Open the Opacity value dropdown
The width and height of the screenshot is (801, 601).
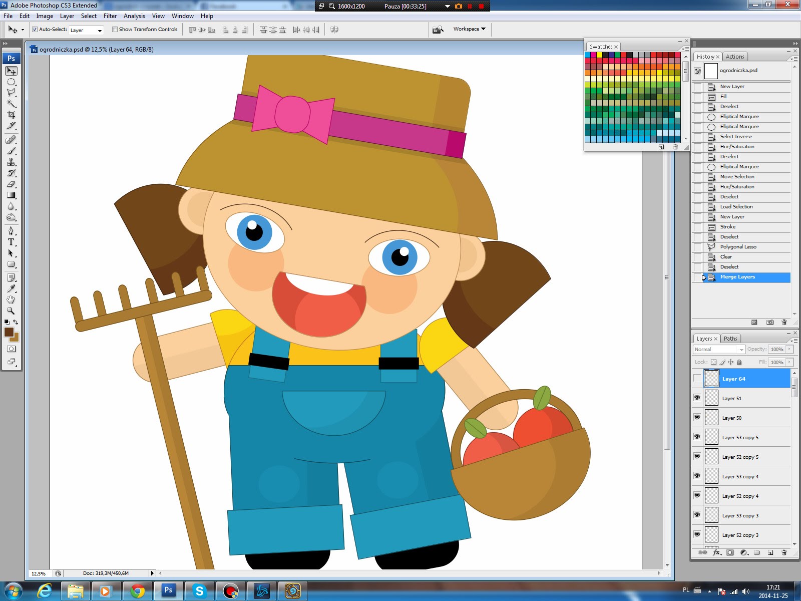tap(789, 350)
